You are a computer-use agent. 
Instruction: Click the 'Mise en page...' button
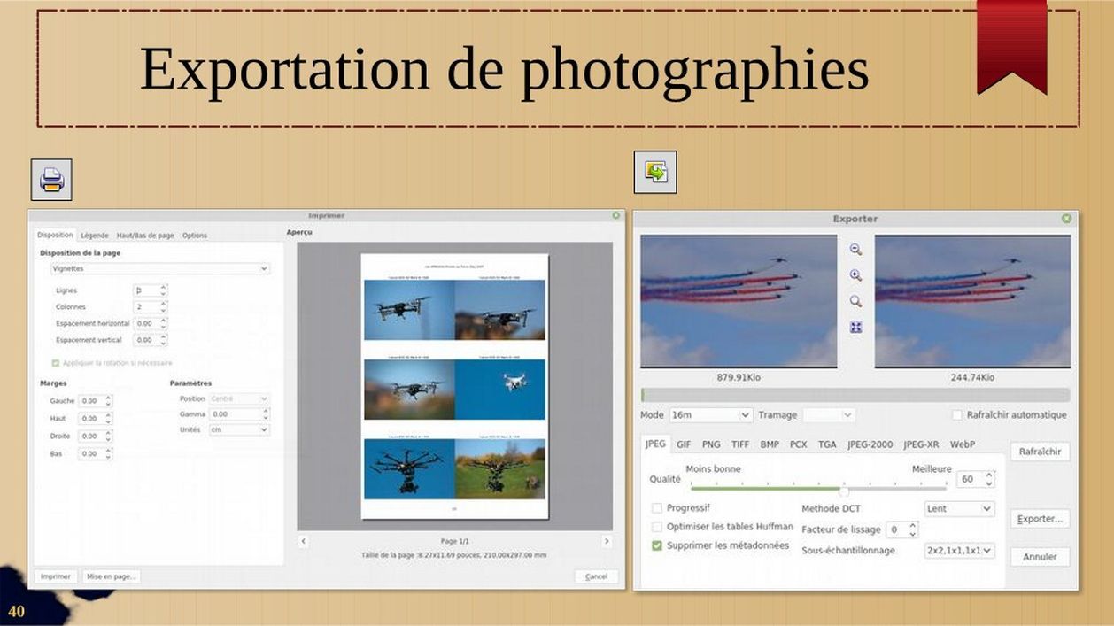click(112, 576)
